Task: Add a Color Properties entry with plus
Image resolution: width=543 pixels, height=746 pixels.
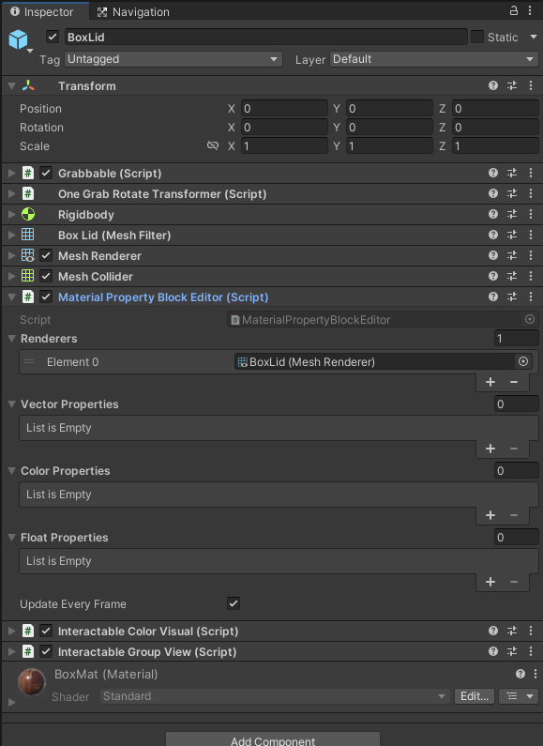Action: pos(490,515)
